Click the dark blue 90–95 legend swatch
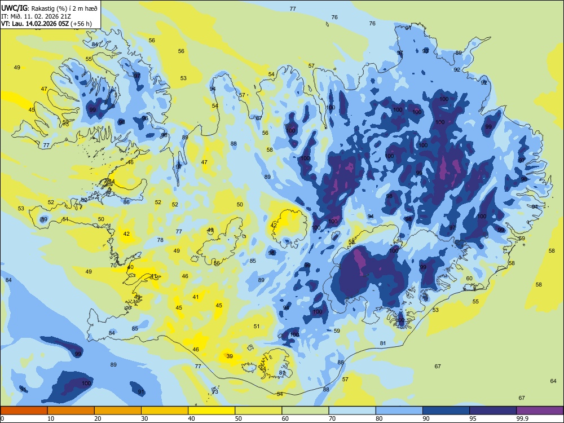 446,411
